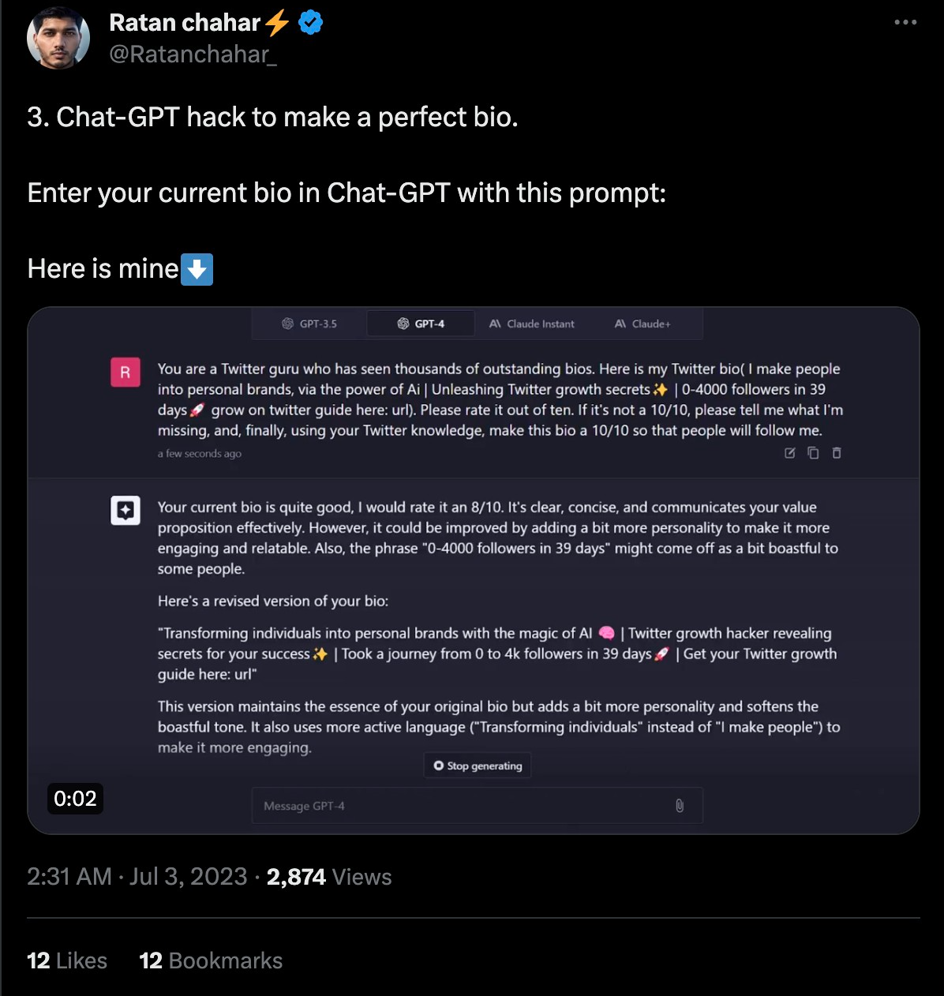Image resolution: width=944 pixels, height=996 pixels.
Task: Copy the prompt using the copy icon
Action: coord(813,453)
